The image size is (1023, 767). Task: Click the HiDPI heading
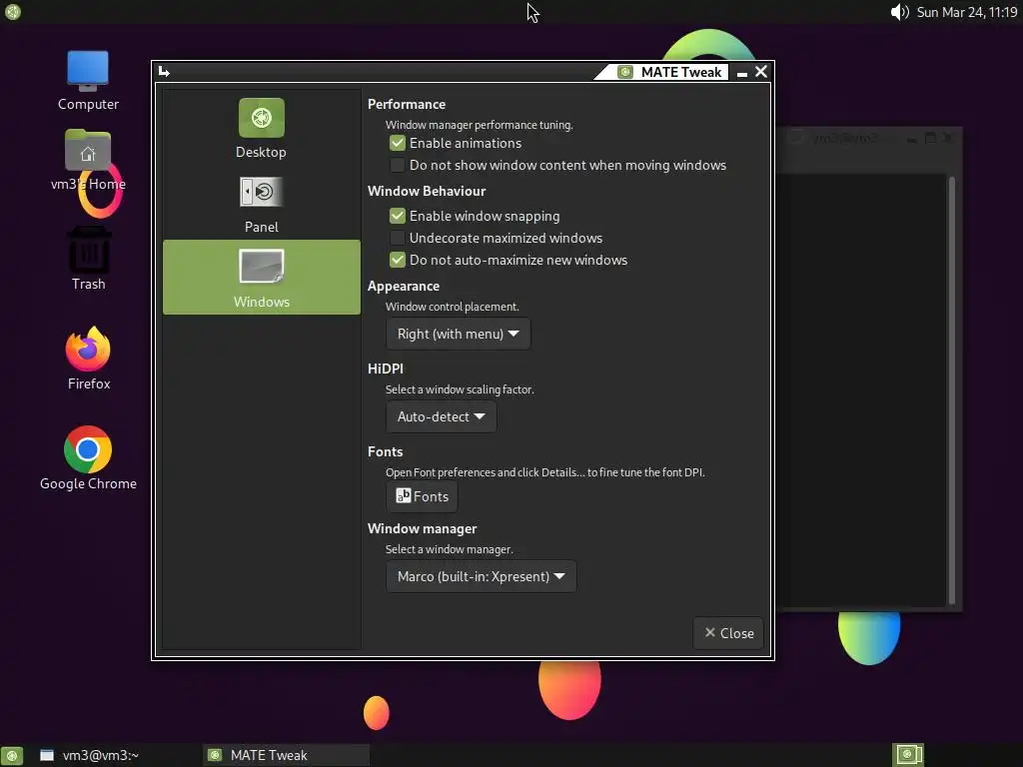pyautogui.click(x=386, y=369)
